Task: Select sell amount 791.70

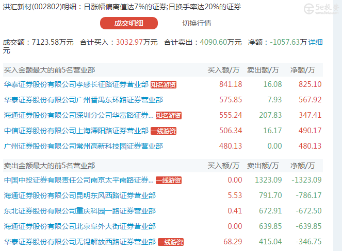Action: [x=270, y=195]
